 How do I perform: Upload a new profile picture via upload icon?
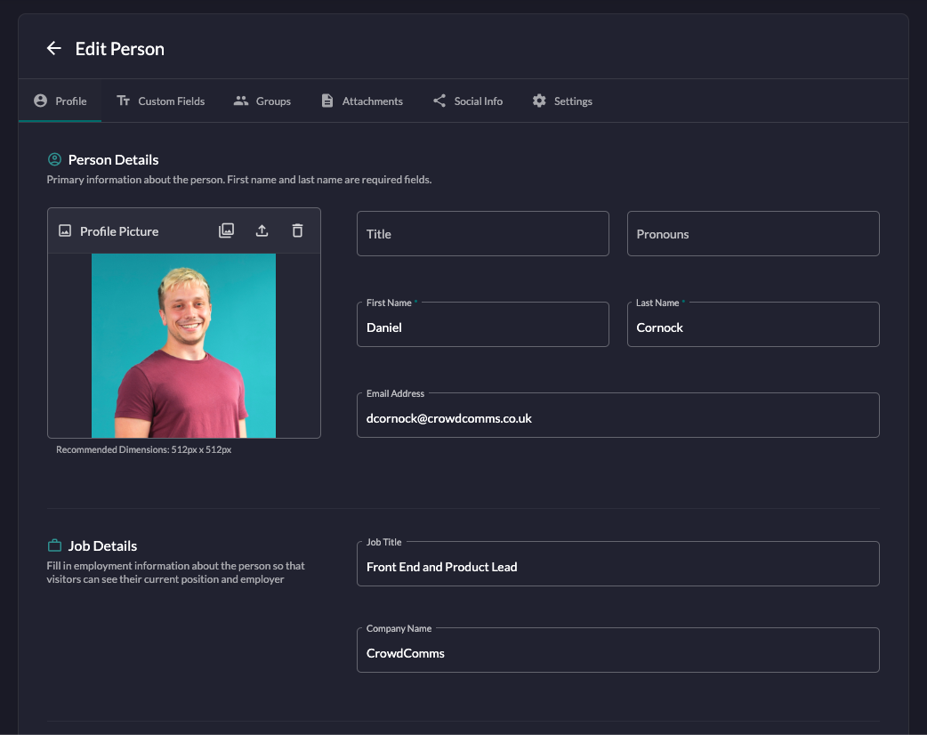[x=262, y=230]
